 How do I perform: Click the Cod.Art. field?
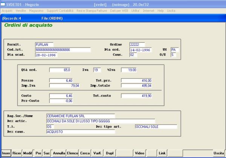(x=63, y=50)
